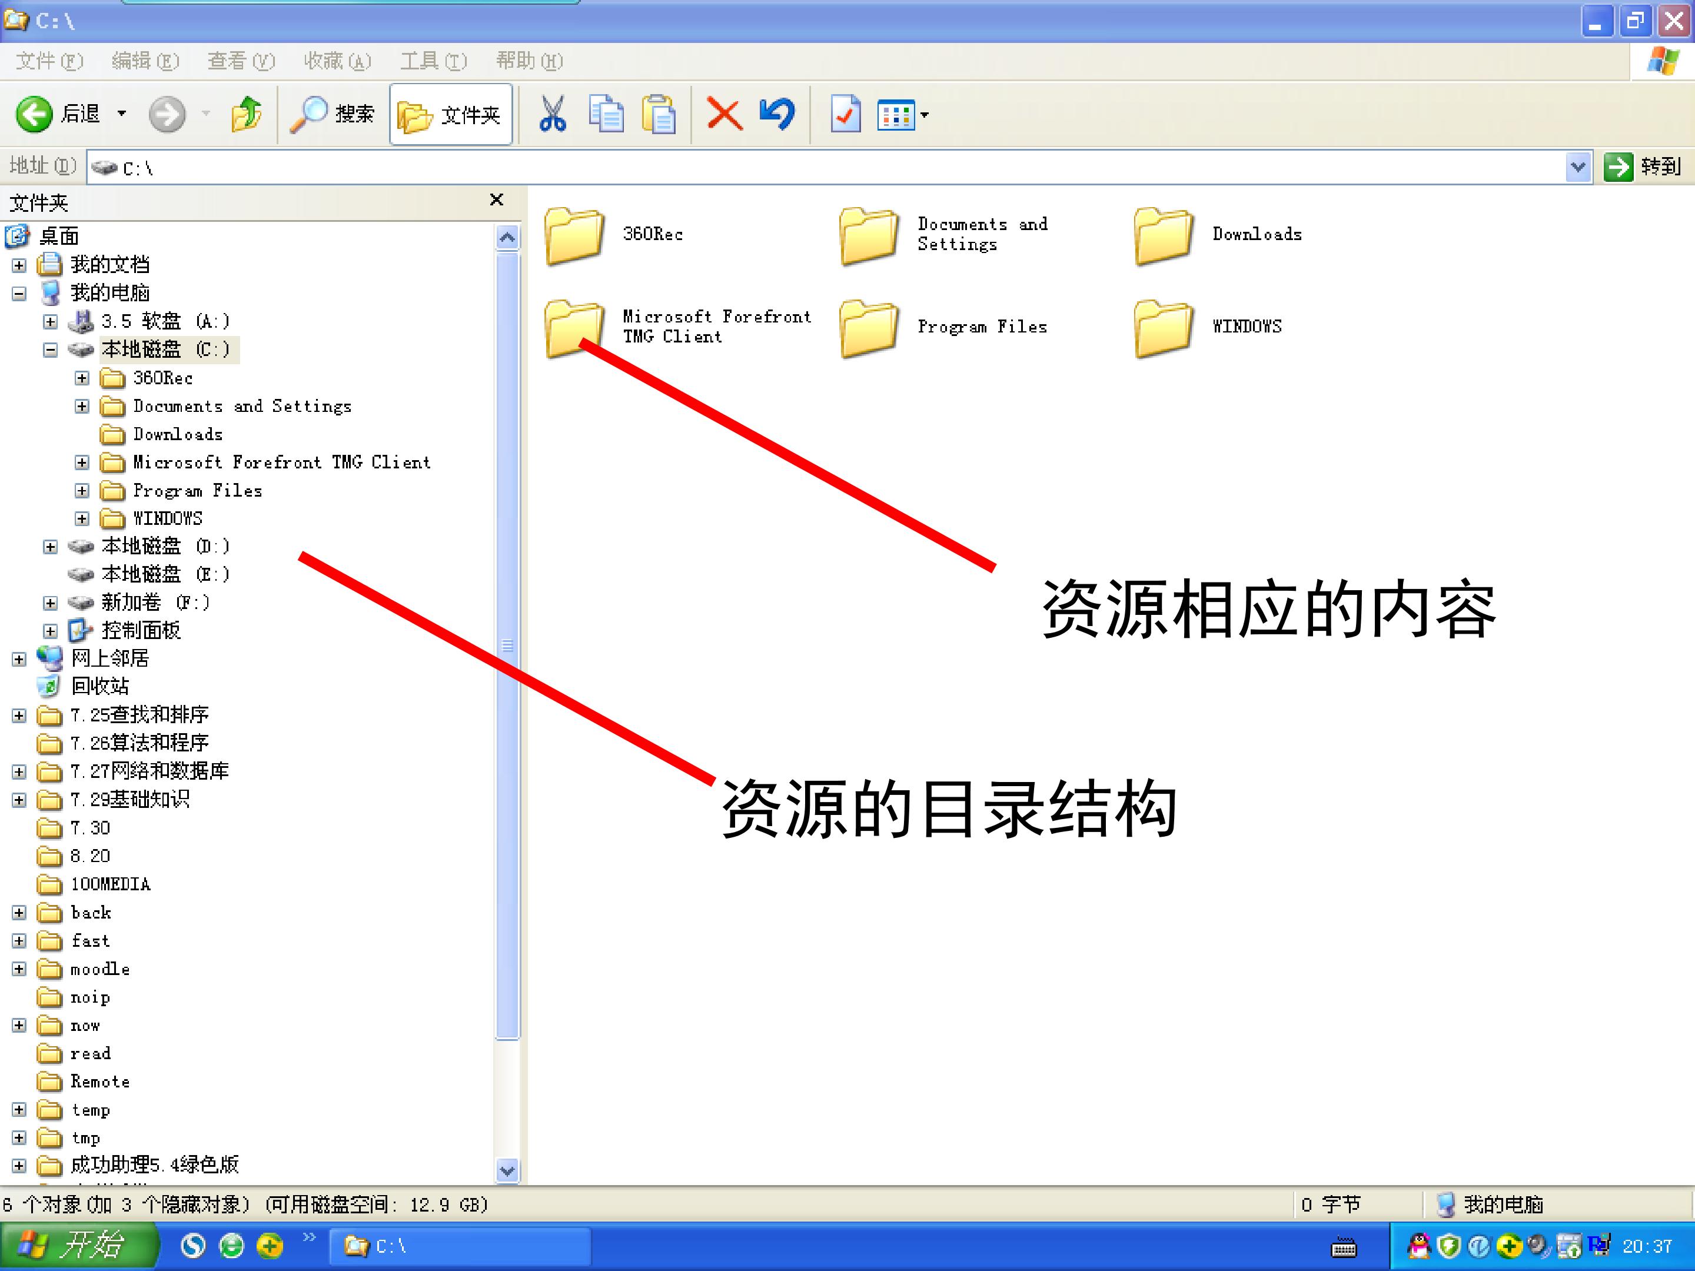The image size is (1695, 1271).
Task: Click the Back arrow toolbar button
Action: pos(35,114)
